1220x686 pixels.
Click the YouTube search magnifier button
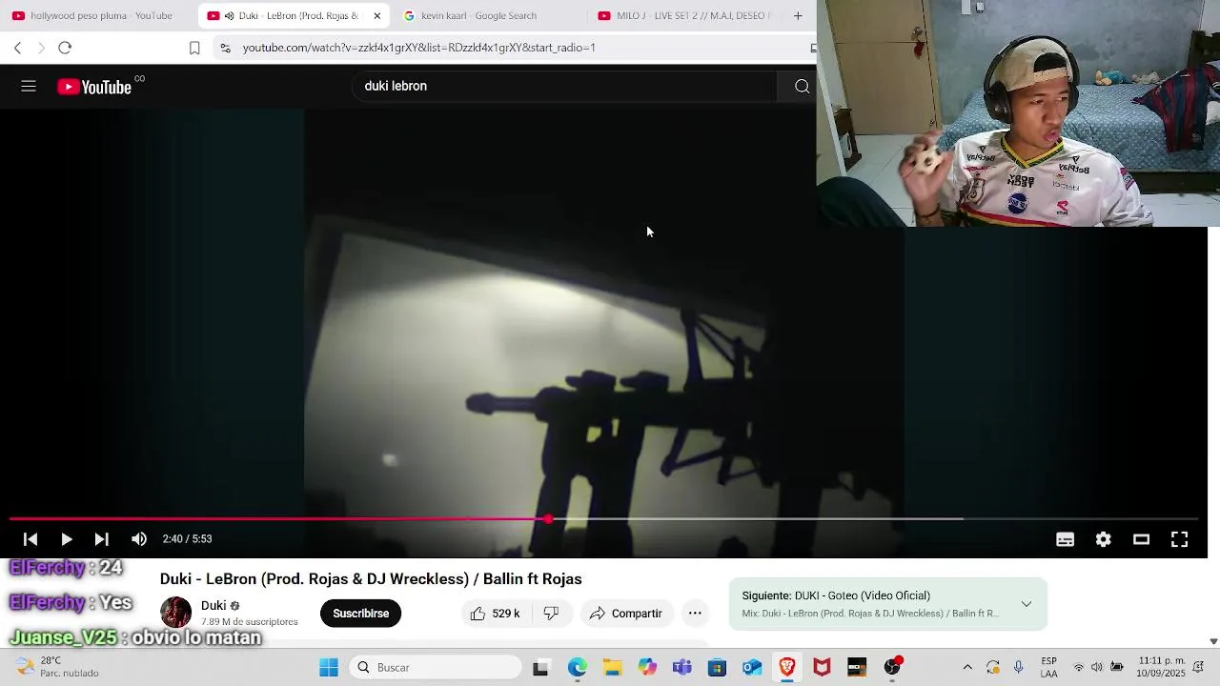(802, 86)
